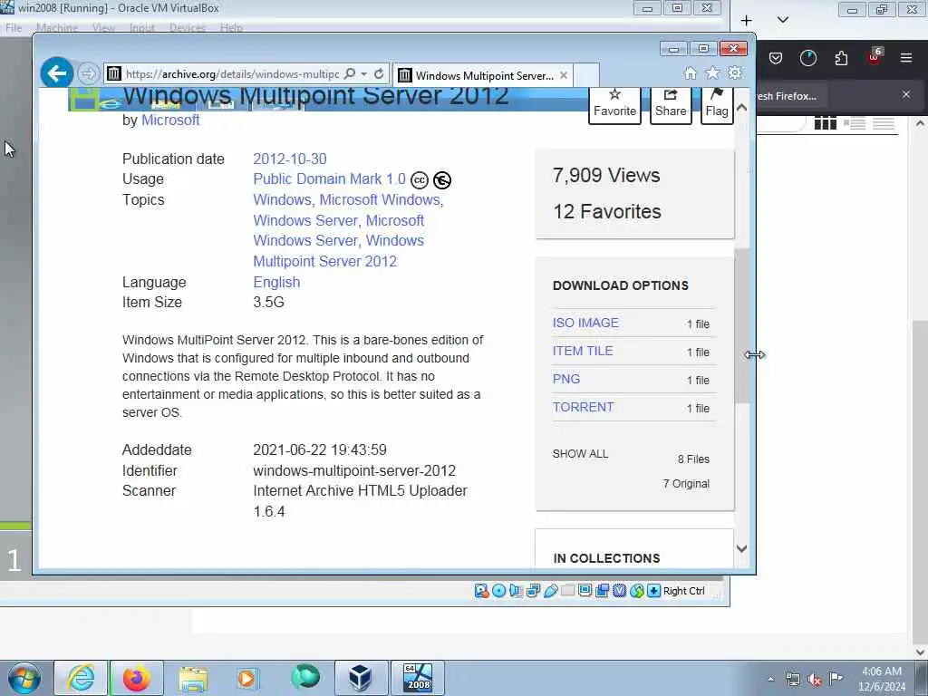Click VirtualBox network adapters status icon

[533, 591]
